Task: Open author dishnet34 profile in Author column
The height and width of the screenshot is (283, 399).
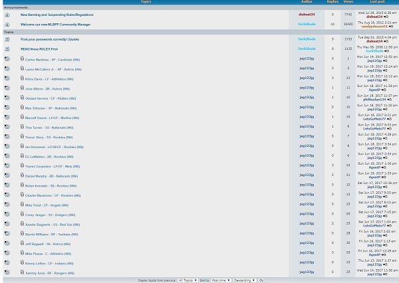Action: click(x=307, y=15)
